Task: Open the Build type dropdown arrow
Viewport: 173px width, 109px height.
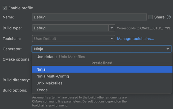Action: [x=112, y=28]
